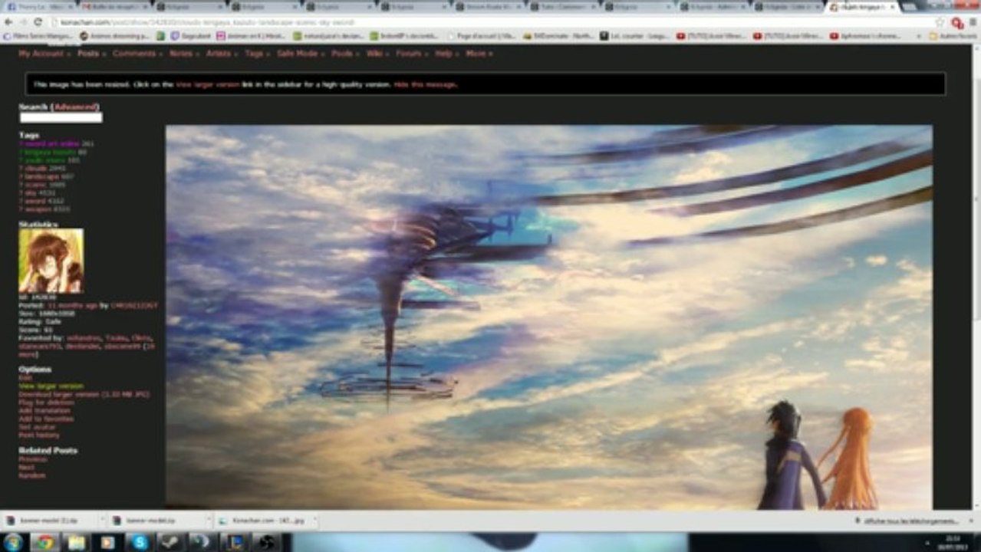Select the 'scenic' tag
Screen dimensions: 981x552
point(35,185)
